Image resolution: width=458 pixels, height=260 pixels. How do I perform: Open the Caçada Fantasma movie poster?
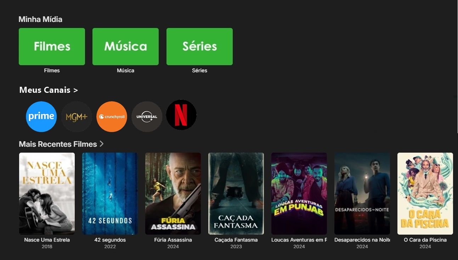(236, 193)
